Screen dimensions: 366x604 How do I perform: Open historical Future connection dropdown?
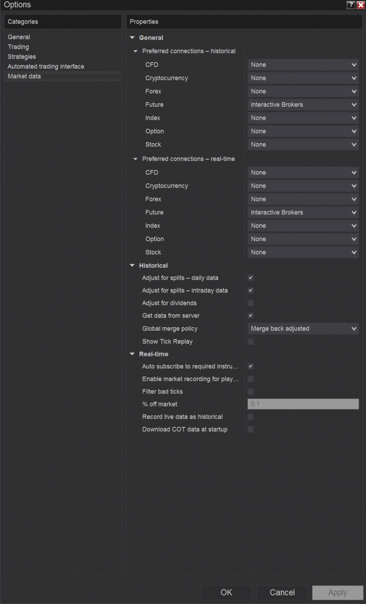pyautogui.click(x=303, y=105)
